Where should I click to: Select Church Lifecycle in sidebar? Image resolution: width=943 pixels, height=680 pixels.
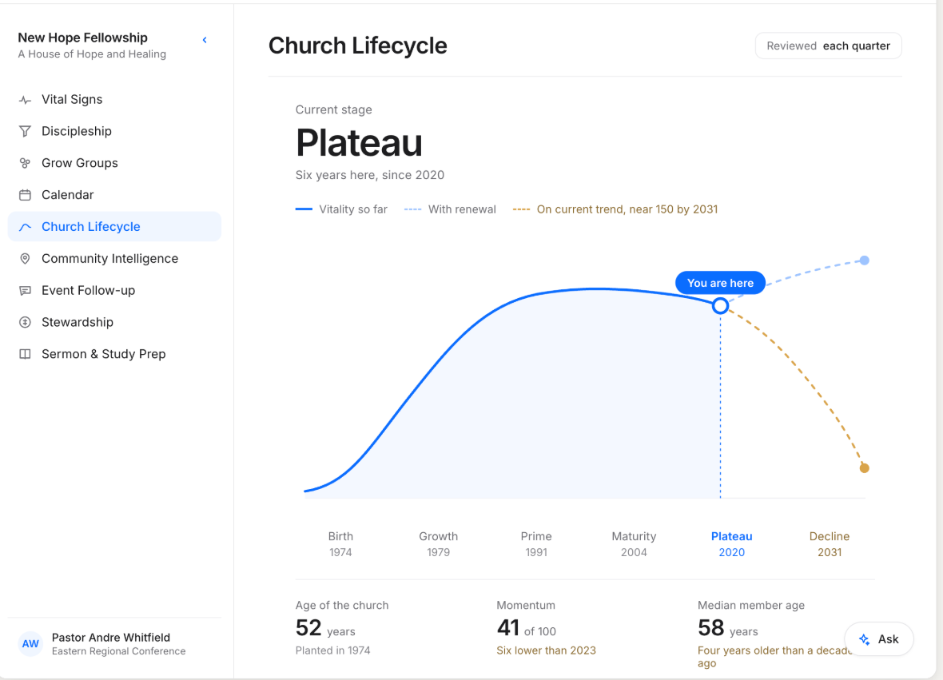point(114,227)
